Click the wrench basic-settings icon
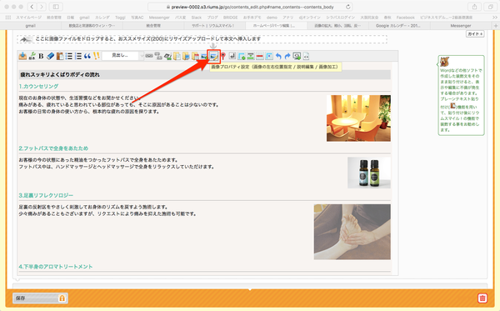This screenshot has height=311, width=500. [x=32, y=56]
